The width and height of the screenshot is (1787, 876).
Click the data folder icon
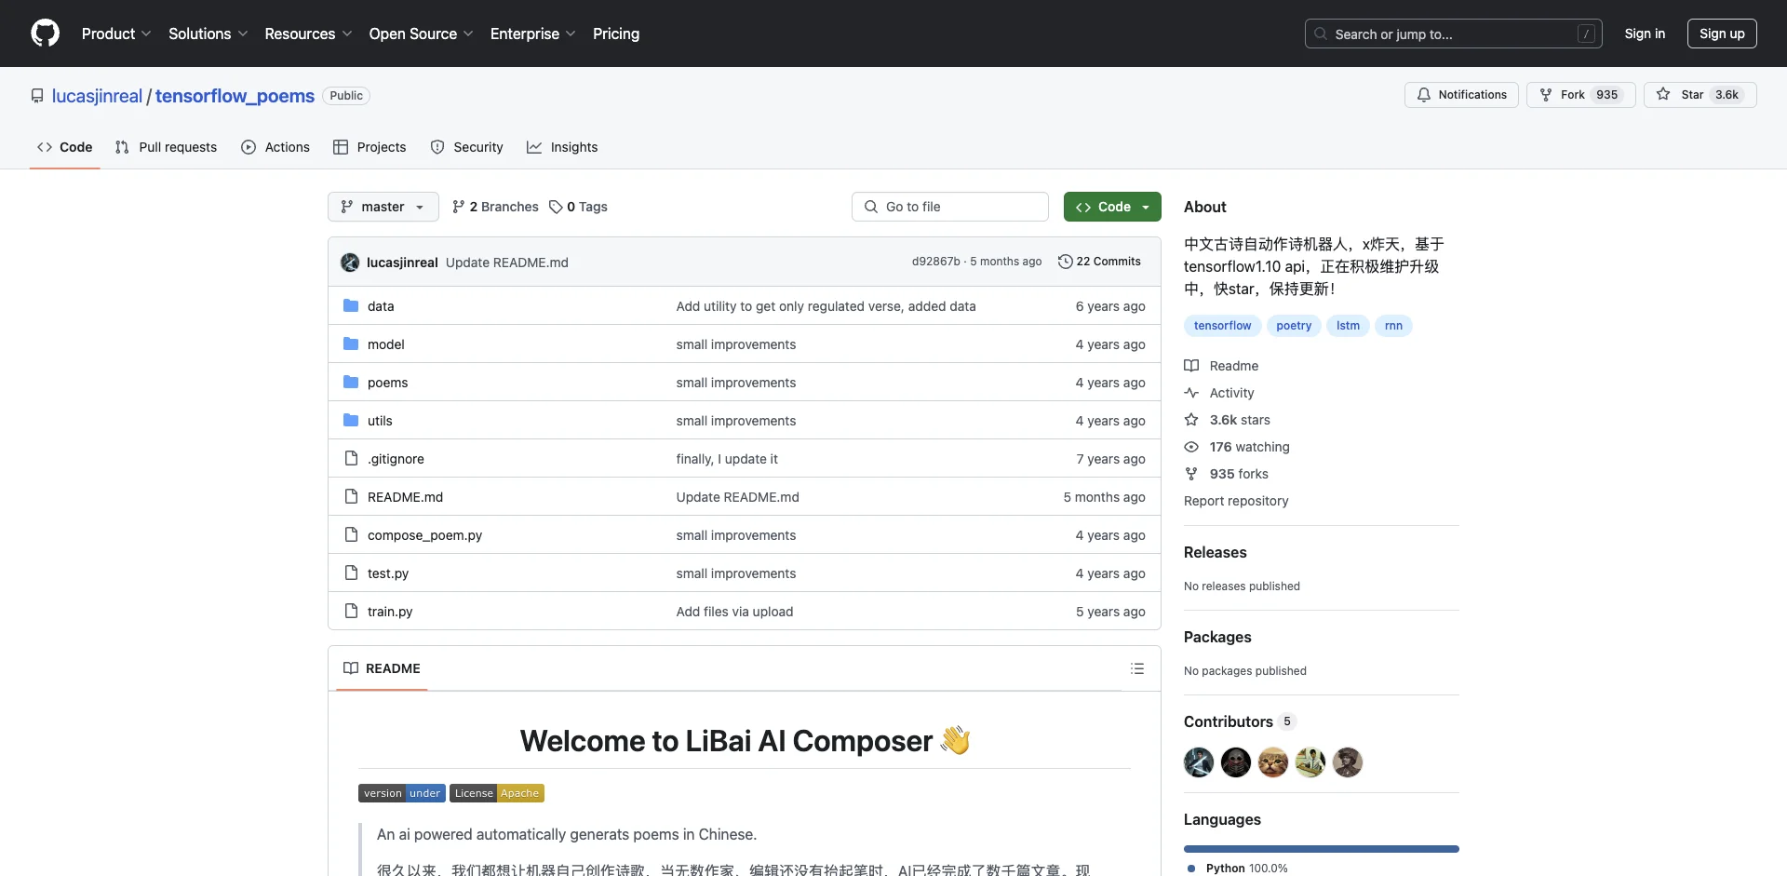tap(351, 305)
